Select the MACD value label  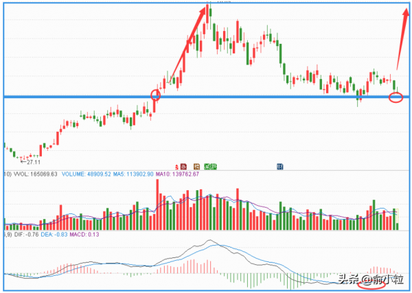click(81, 235)
